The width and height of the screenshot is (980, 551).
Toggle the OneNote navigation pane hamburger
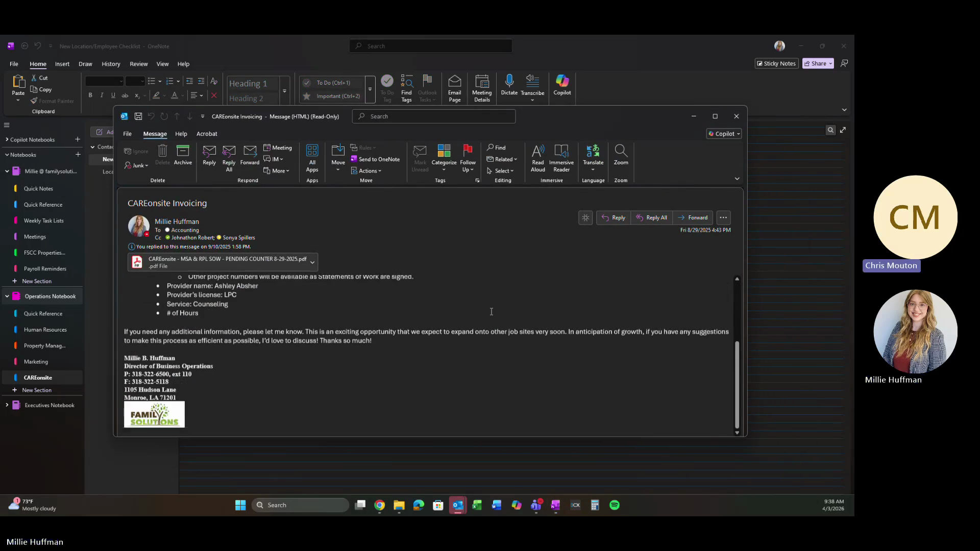(x=7, y=125)
